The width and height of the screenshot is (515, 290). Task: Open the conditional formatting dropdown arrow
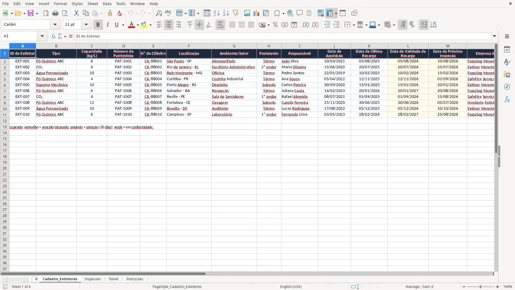pos(394,25)
